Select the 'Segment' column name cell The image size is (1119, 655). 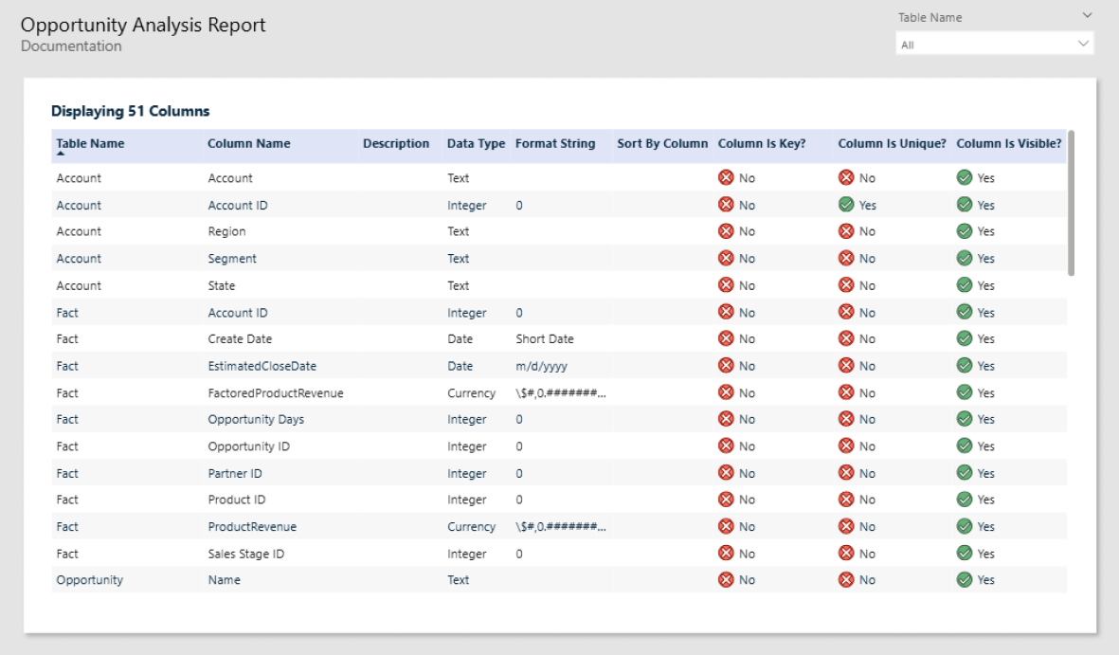[232, 259]
